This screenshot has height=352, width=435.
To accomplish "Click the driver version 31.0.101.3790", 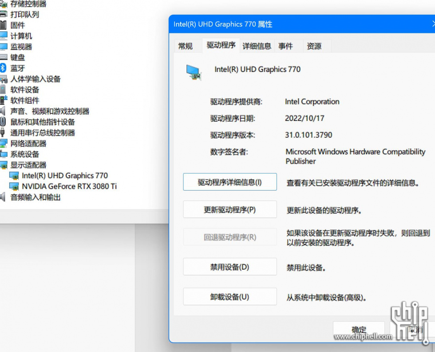I will 308,135.
